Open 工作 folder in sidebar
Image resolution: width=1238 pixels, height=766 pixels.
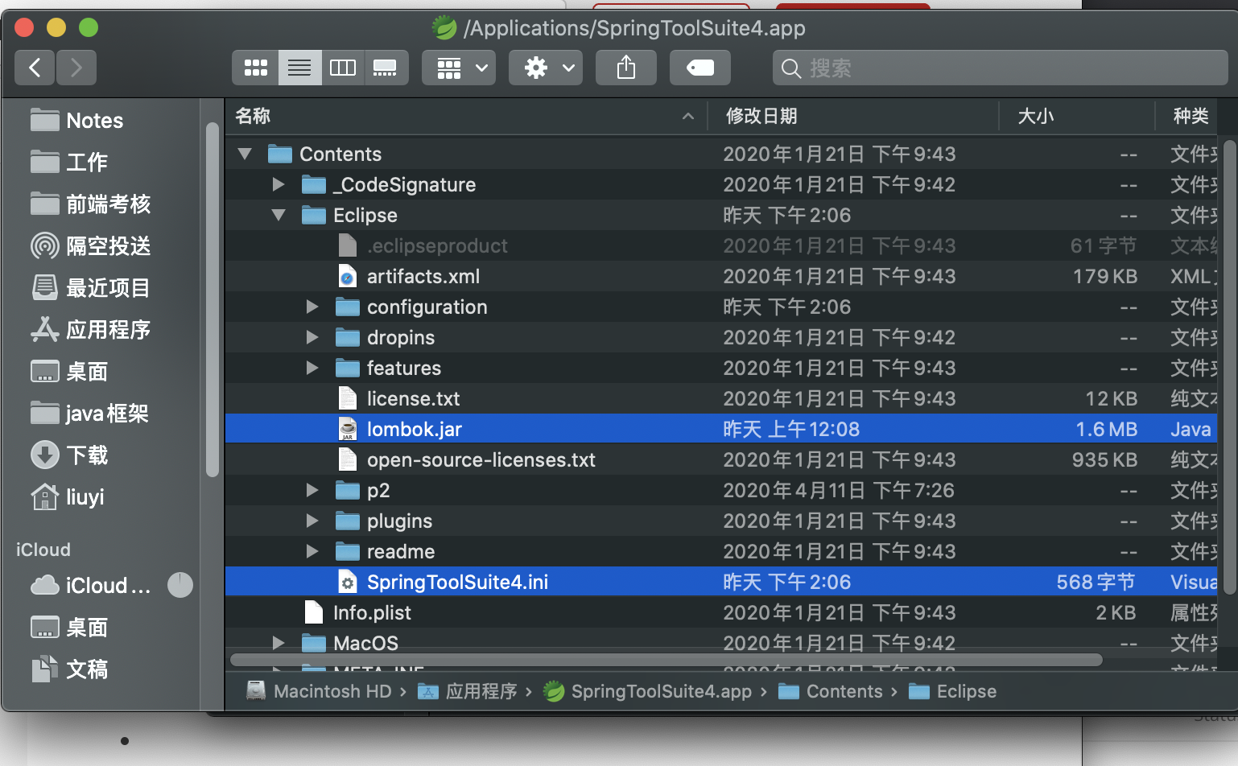click(69, 163)
